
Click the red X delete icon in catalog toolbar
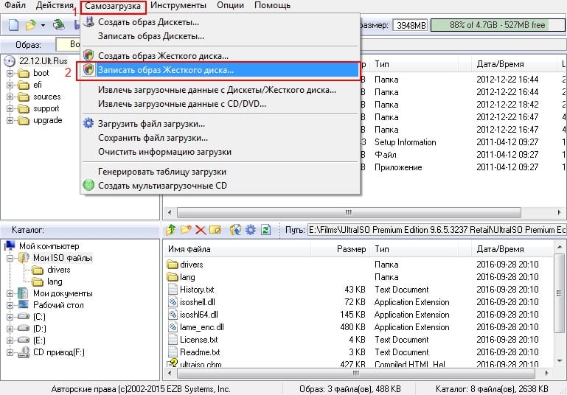click(x=200, y=230)
